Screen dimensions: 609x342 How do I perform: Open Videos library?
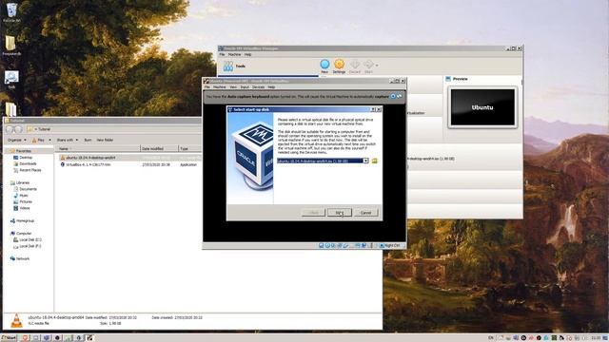click(x=25, y=208)
